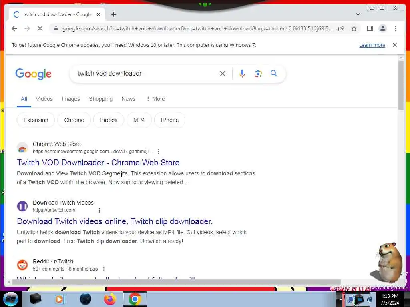
Task: Open the Chrome three-dot menu
Action: [x=396, y=28]
